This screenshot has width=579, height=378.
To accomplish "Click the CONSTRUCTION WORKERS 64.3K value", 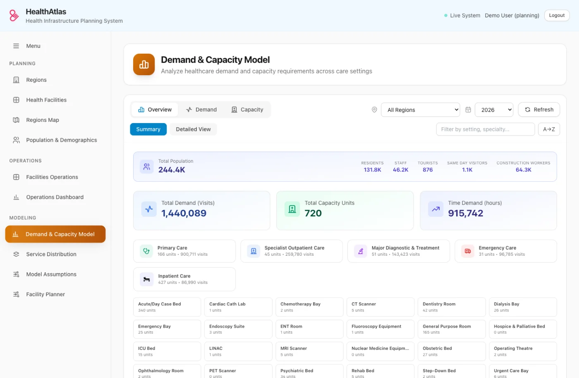I will [x=523, y=170].
